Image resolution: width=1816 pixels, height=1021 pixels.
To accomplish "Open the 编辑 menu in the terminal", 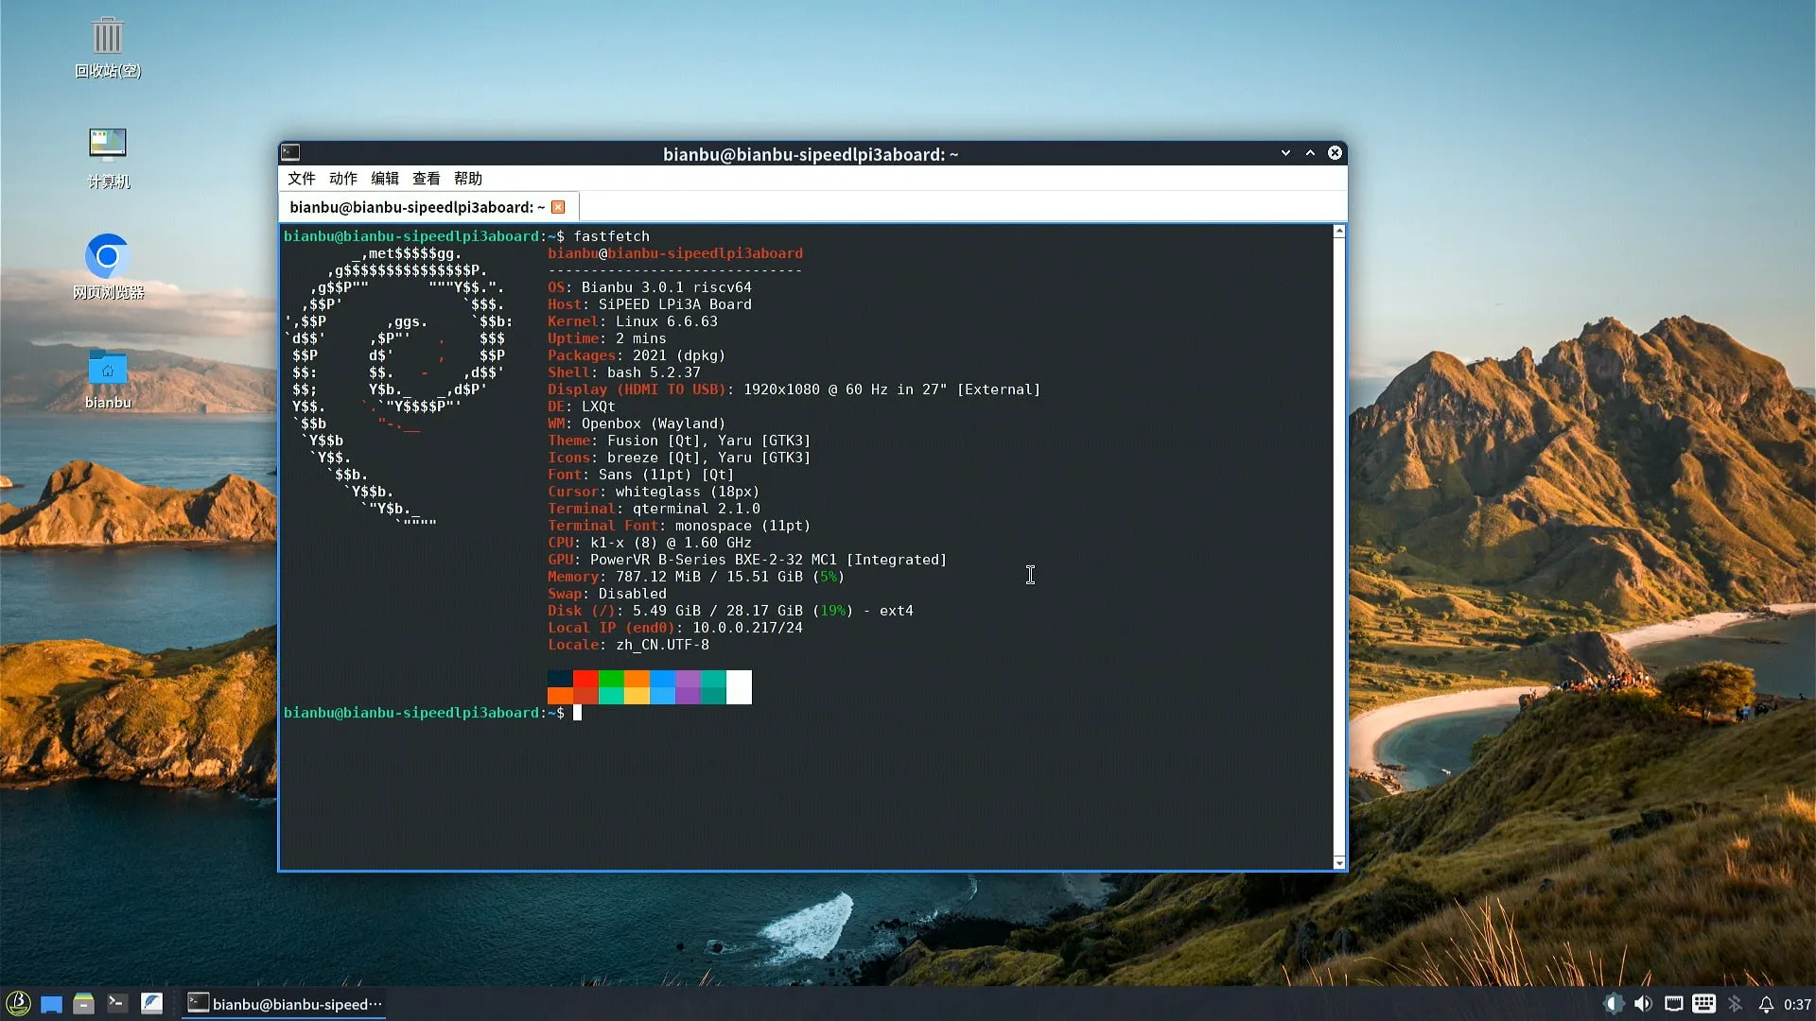I will [384, 179].
